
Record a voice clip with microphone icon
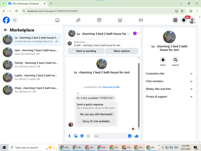pos(70,136)
